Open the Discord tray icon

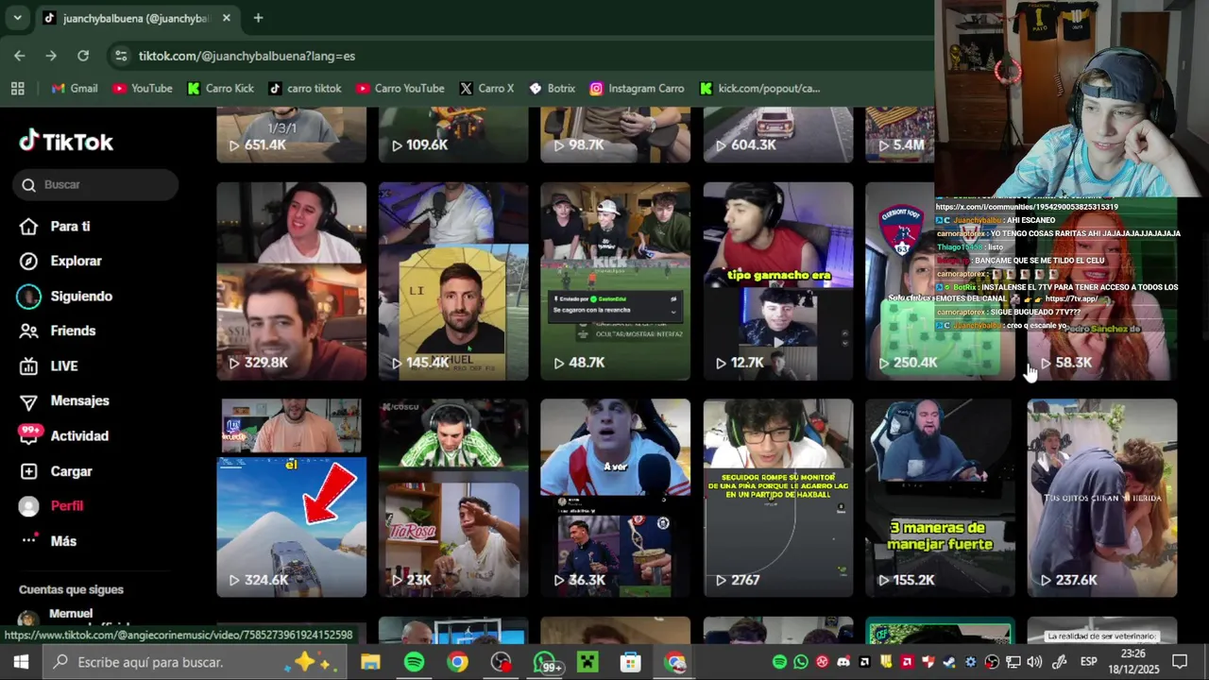[x=843, y=662]
